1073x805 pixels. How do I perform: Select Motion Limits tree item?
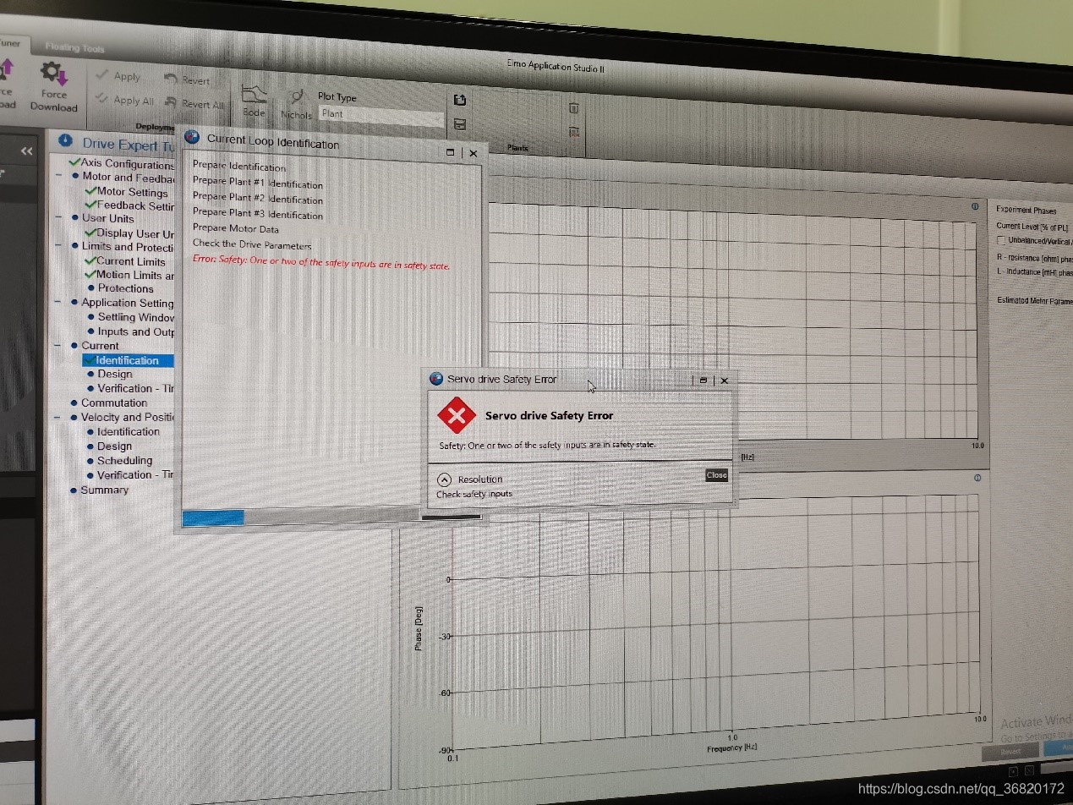click(x=134, y=275)
